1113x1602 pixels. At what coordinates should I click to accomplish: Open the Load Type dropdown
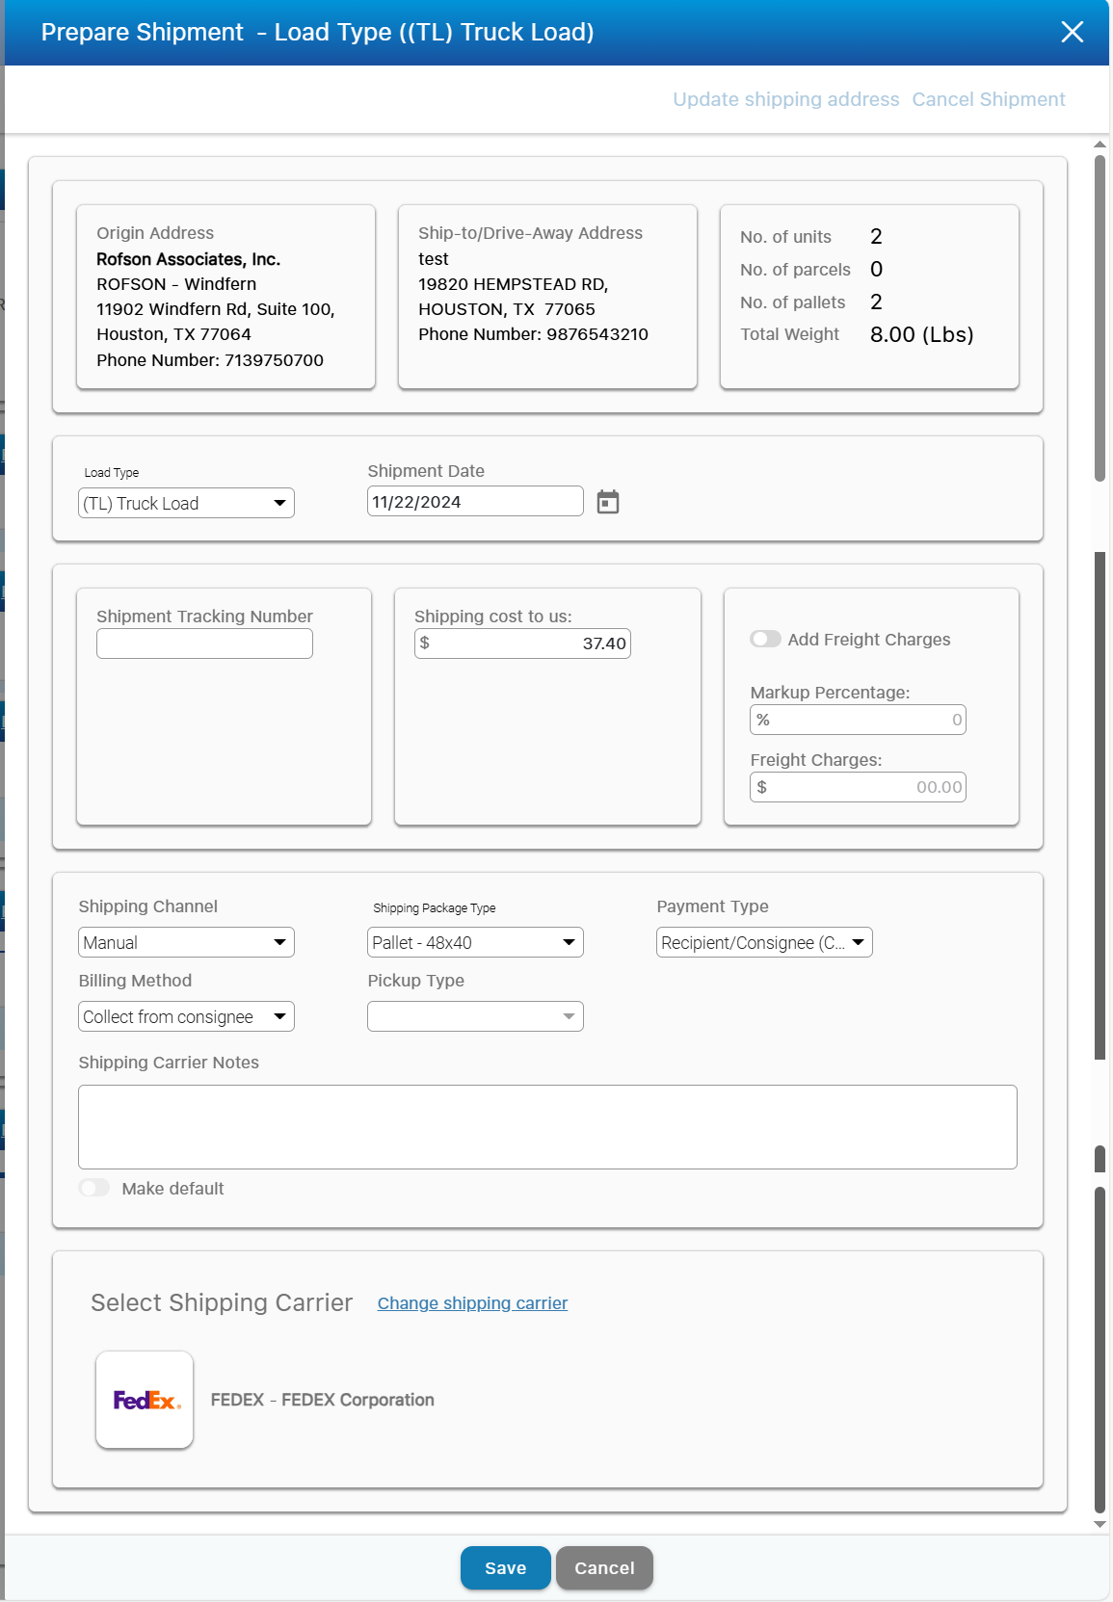point(186,503)
